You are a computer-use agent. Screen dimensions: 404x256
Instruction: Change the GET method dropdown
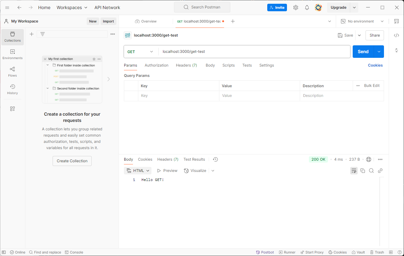(141, 52)
